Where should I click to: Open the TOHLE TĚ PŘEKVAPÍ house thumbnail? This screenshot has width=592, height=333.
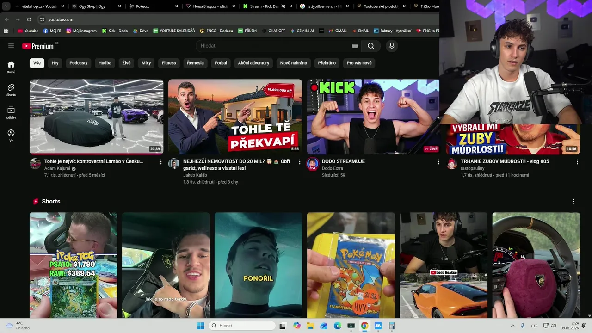235,117
